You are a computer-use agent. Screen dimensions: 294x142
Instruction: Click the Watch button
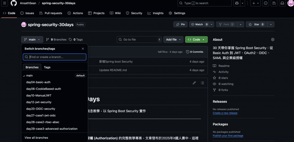[199, 24]
